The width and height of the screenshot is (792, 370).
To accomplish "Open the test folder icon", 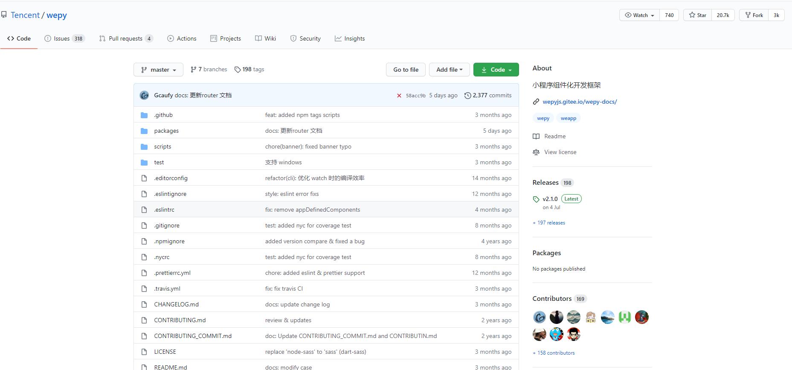I will tap(144, 163).
